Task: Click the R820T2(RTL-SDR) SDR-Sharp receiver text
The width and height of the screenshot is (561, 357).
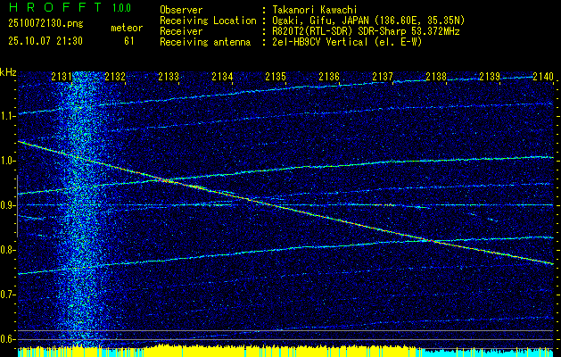Action: point(366,31)
